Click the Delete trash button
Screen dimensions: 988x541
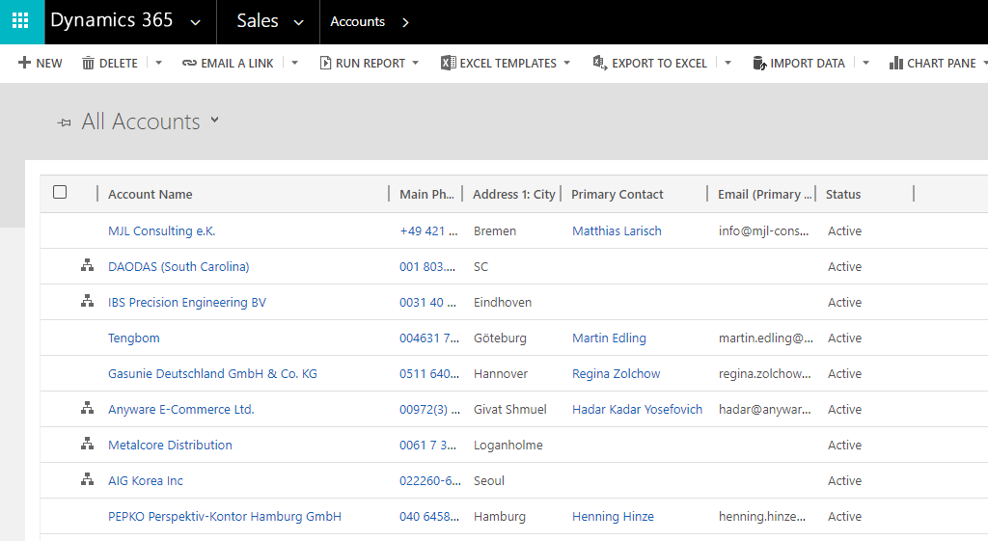(110, 63)
